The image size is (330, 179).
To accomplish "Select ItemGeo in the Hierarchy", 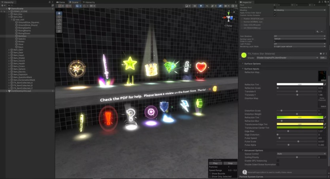I will 22,36.
